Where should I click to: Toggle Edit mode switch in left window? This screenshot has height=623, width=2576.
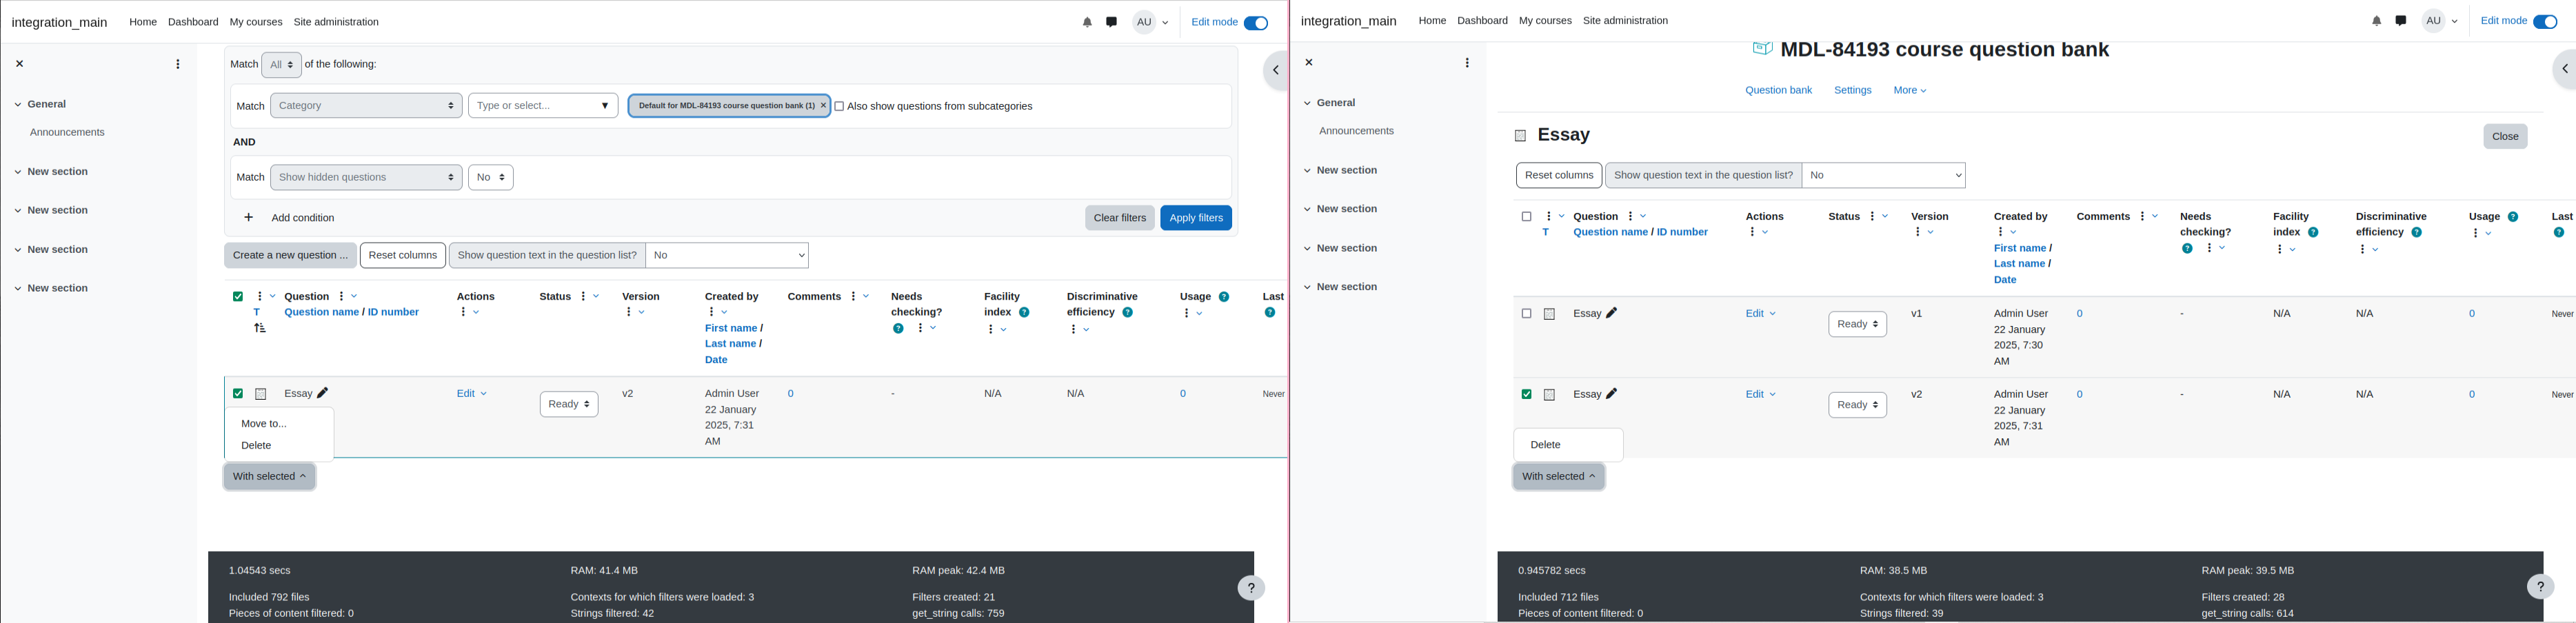tap(1256, 23)
